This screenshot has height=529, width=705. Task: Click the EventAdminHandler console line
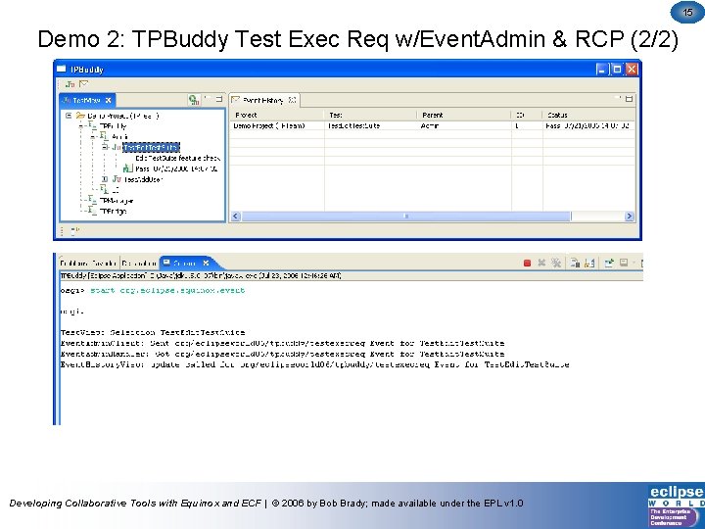coord(282,354)
